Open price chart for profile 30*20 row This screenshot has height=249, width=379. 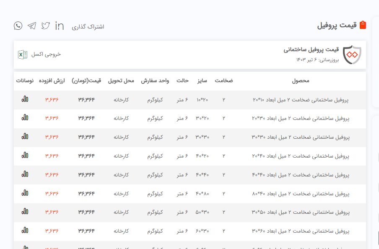(25, 118)
